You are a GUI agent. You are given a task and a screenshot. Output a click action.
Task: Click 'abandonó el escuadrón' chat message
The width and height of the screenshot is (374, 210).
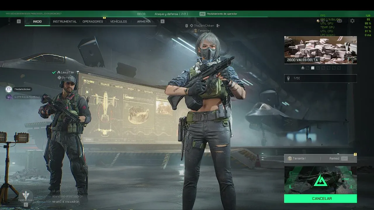[60, 196]
